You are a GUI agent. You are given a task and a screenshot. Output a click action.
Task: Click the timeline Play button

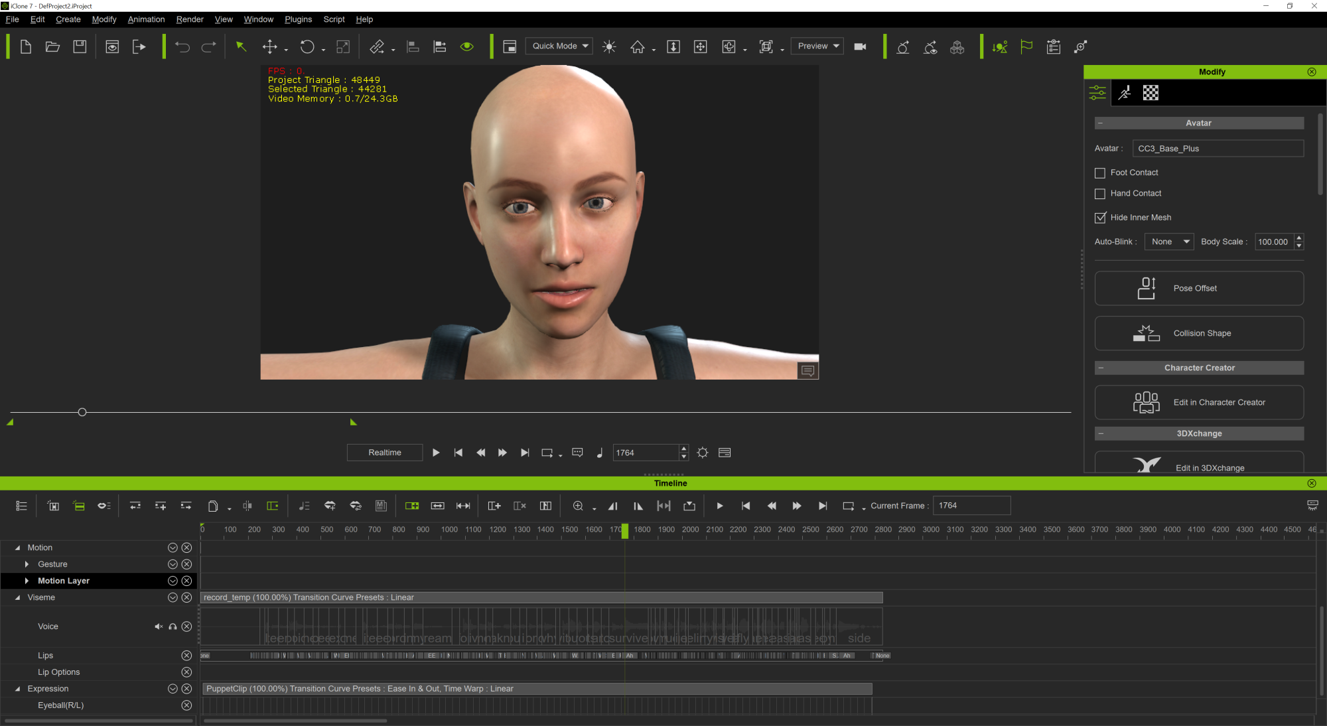click(x=720, y=506)
